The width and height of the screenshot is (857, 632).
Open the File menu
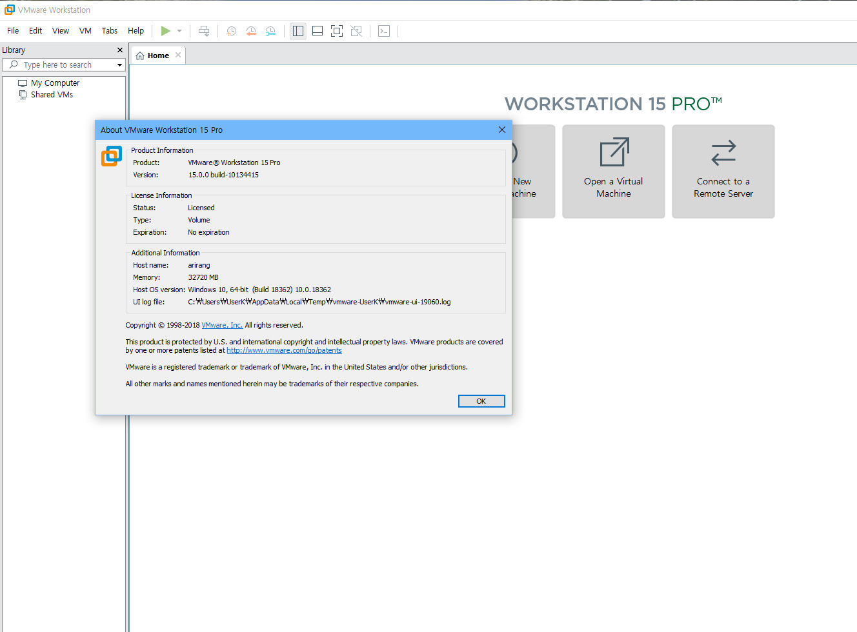point(13,31)
